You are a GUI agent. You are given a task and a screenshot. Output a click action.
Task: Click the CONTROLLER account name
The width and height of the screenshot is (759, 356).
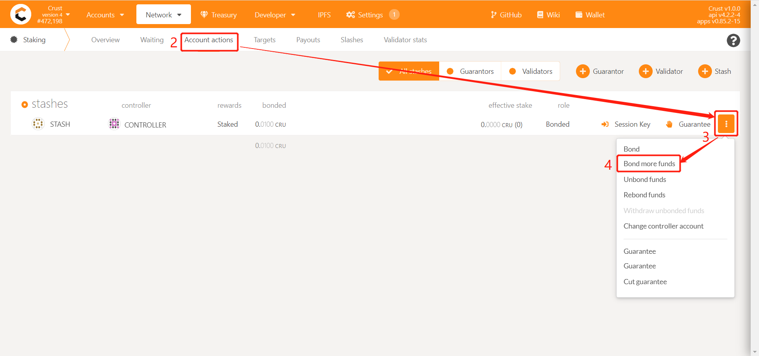click(145, 125)
